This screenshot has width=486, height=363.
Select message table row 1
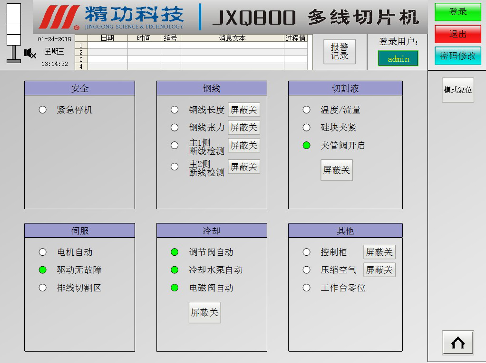tap(191, 46)
